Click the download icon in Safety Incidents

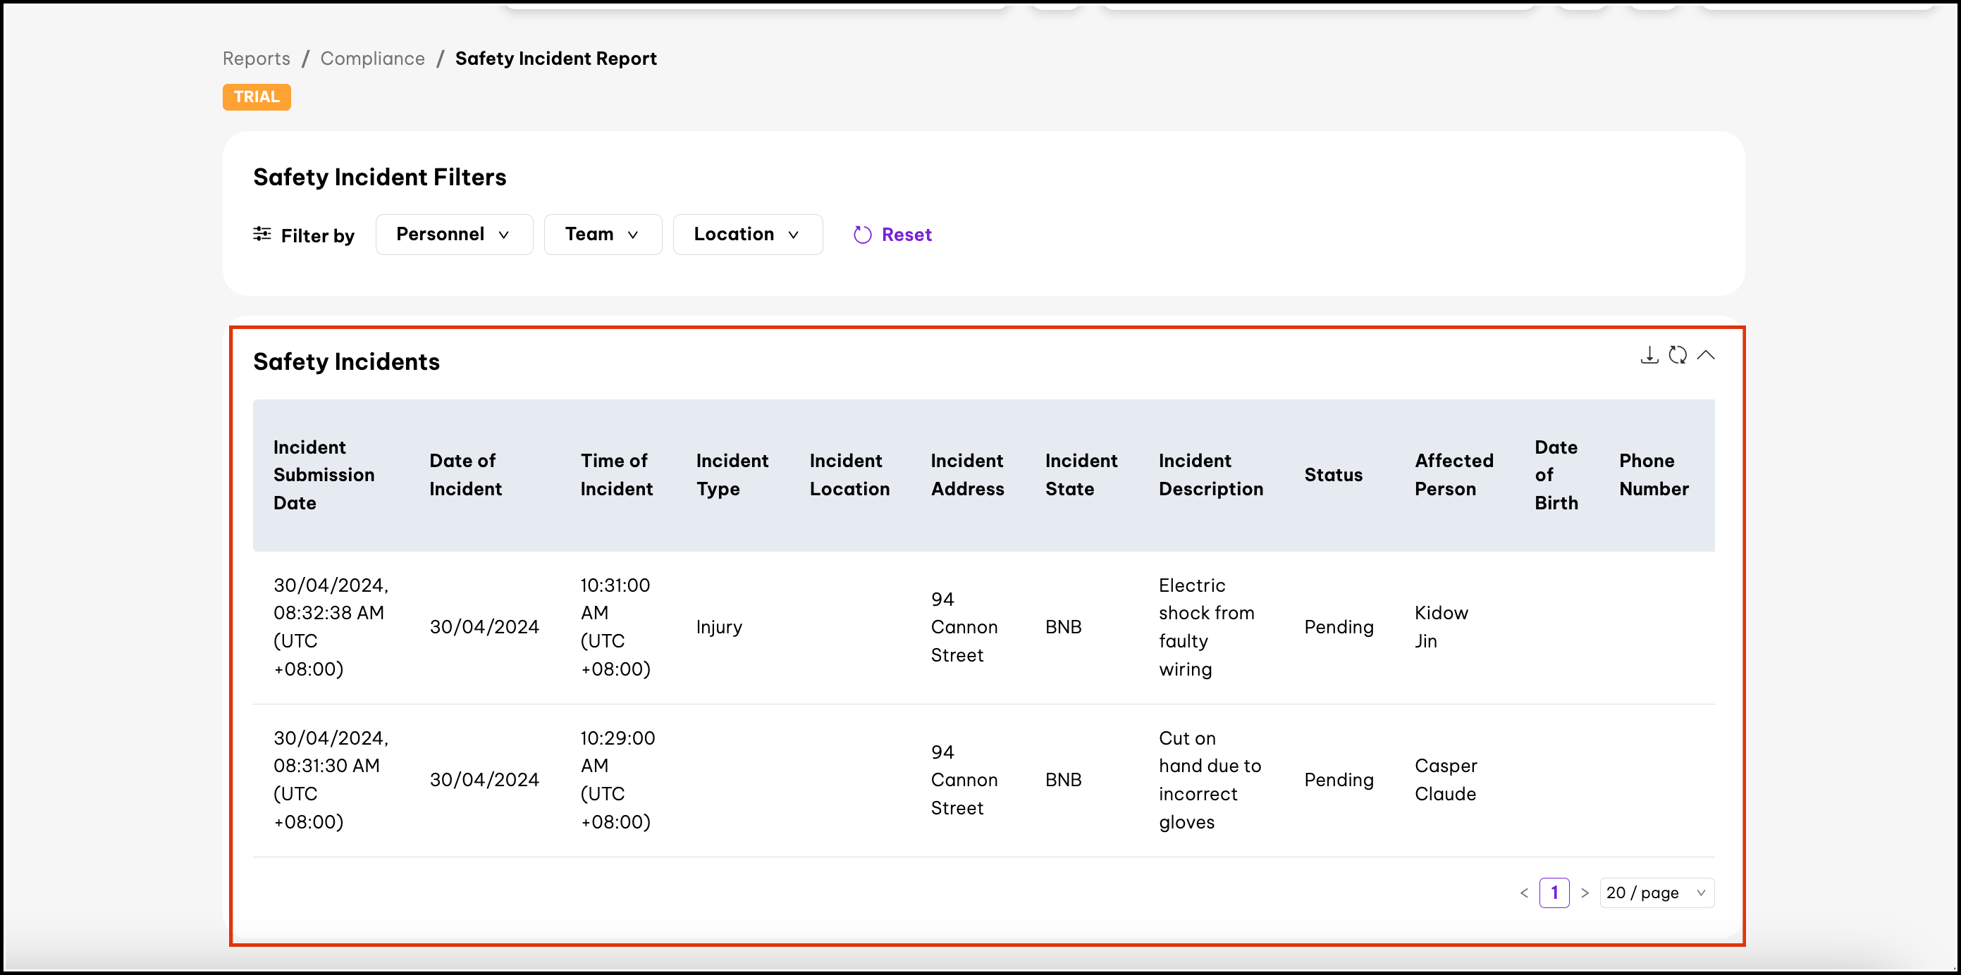click(1649, 355)
